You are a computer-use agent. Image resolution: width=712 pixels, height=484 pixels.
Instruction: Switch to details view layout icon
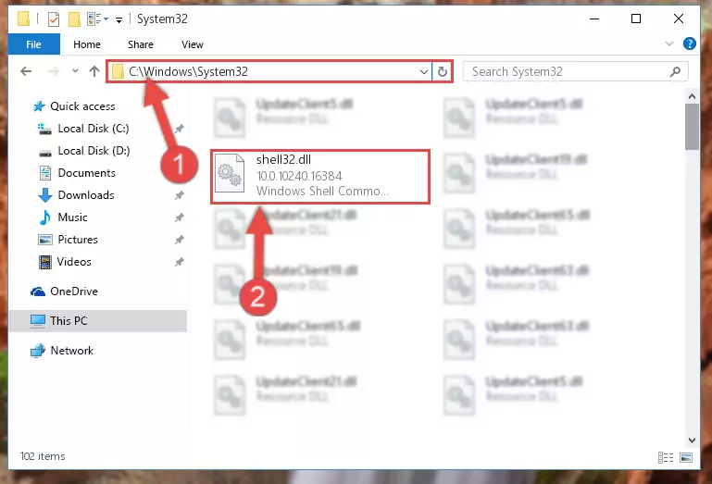[x=665, y=457]
